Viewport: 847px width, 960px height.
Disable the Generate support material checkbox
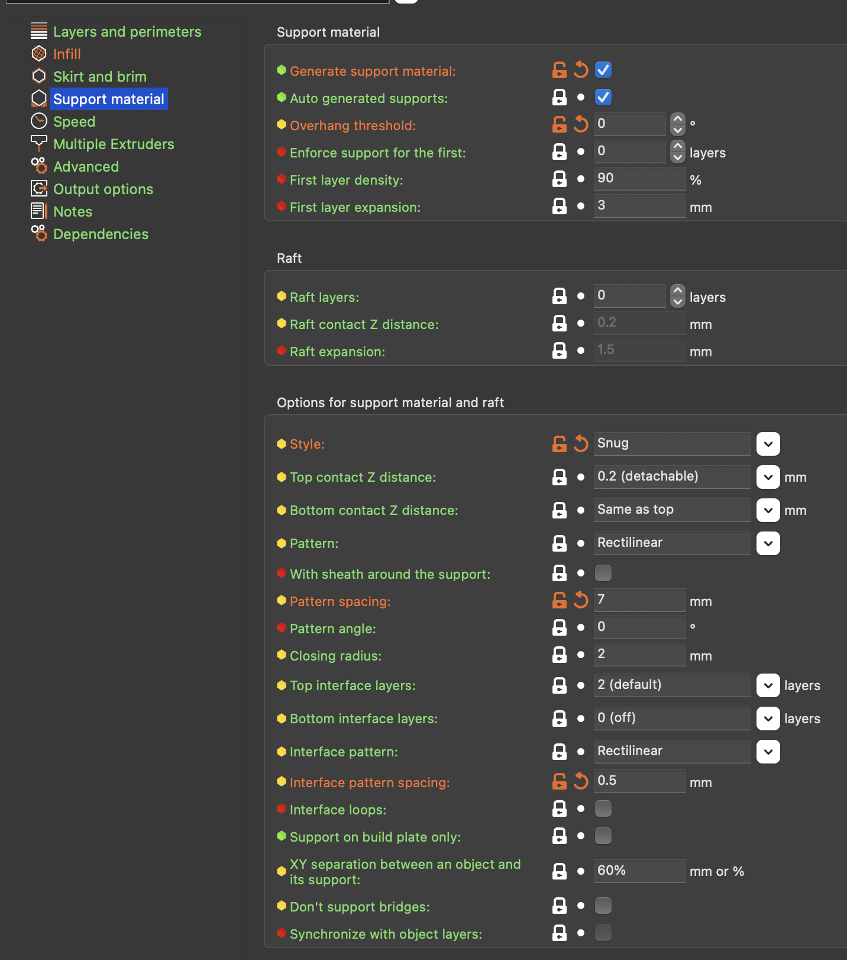tap(603, 70)
